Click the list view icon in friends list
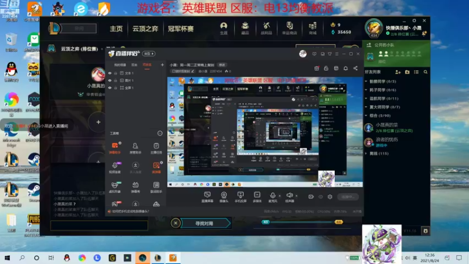Image resolution: width=469 pixels, height=264 pixels. click(416, 72)
